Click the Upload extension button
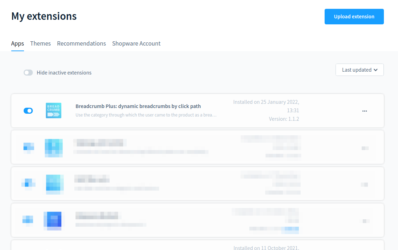This screenshot has width=398, height=250. 354,17
